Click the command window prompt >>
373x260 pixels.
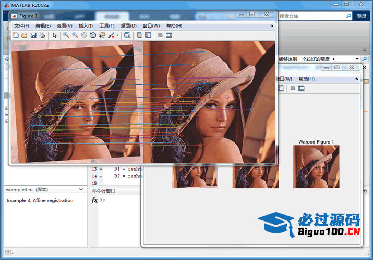(103, 200)
